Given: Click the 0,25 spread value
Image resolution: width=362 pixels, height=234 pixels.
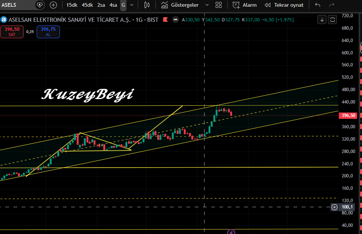Looking at the screenshot, I should [30, 32].
